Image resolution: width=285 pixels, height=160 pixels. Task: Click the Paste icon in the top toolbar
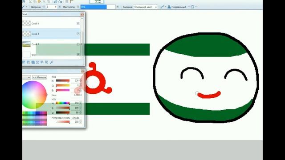pyautogui.click(x=39, y=1)
